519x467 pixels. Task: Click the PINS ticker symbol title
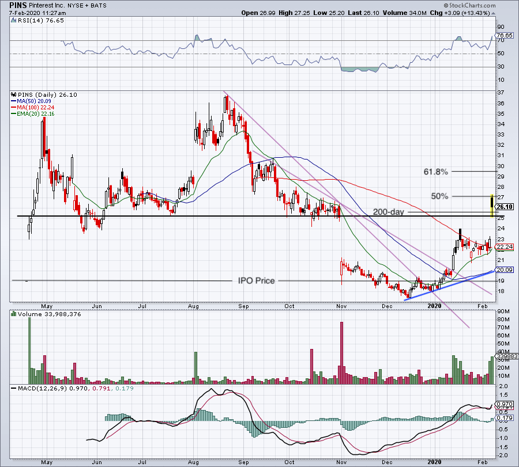pyautogui.click(x=18, y=5)
